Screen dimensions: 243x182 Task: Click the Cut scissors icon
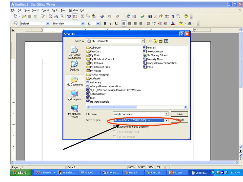(82, 16)
